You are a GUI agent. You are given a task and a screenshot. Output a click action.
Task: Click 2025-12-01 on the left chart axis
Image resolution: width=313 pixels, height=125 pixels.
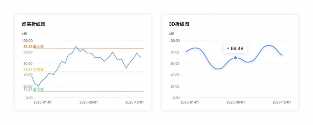coord(135,102)
